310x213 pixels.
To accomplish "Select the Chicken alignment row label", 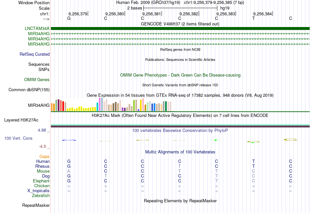I will coord(42,186).
